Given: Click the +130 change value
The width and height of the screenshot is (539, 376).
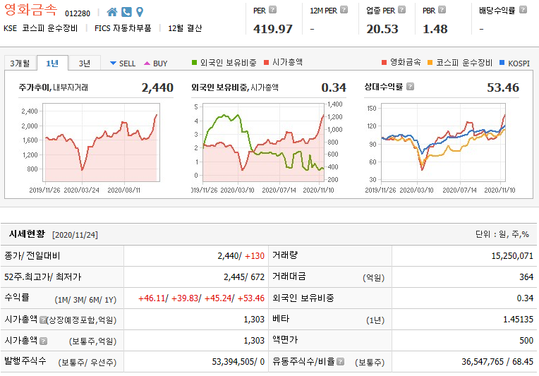Looking at the screenshot, I should pos(255,256).
